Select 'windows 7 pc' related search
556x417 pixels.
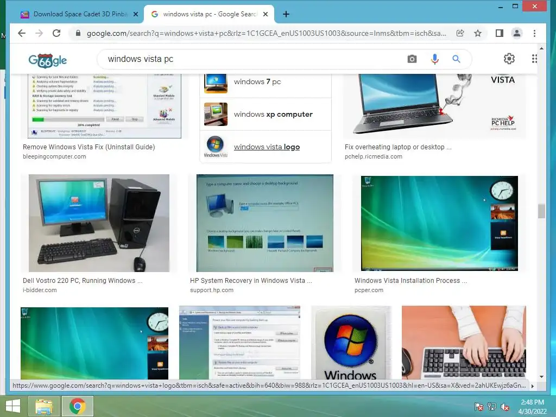[x=266, y=82]
